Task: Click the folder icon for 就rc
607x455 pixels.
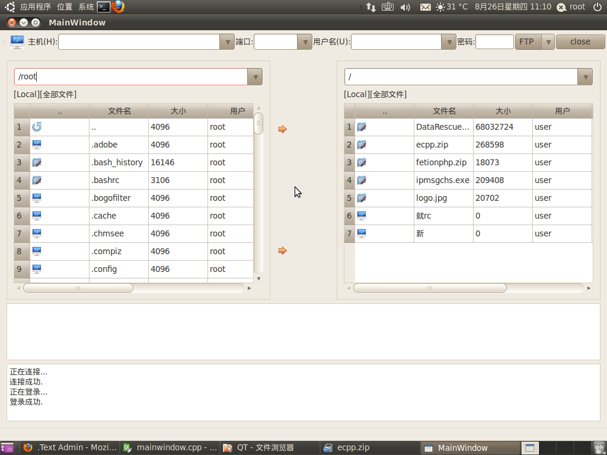Action: click(x=362, y=216)
